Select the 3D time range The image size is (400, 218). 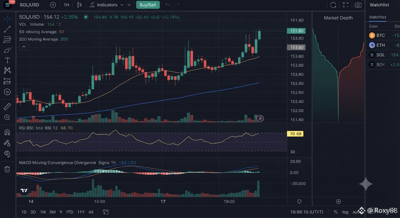[x=33, y=212]
